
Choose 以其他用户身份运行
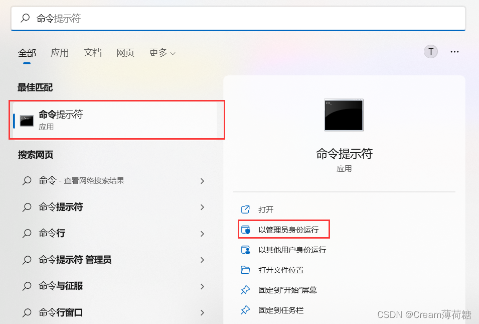coord(292,250)
